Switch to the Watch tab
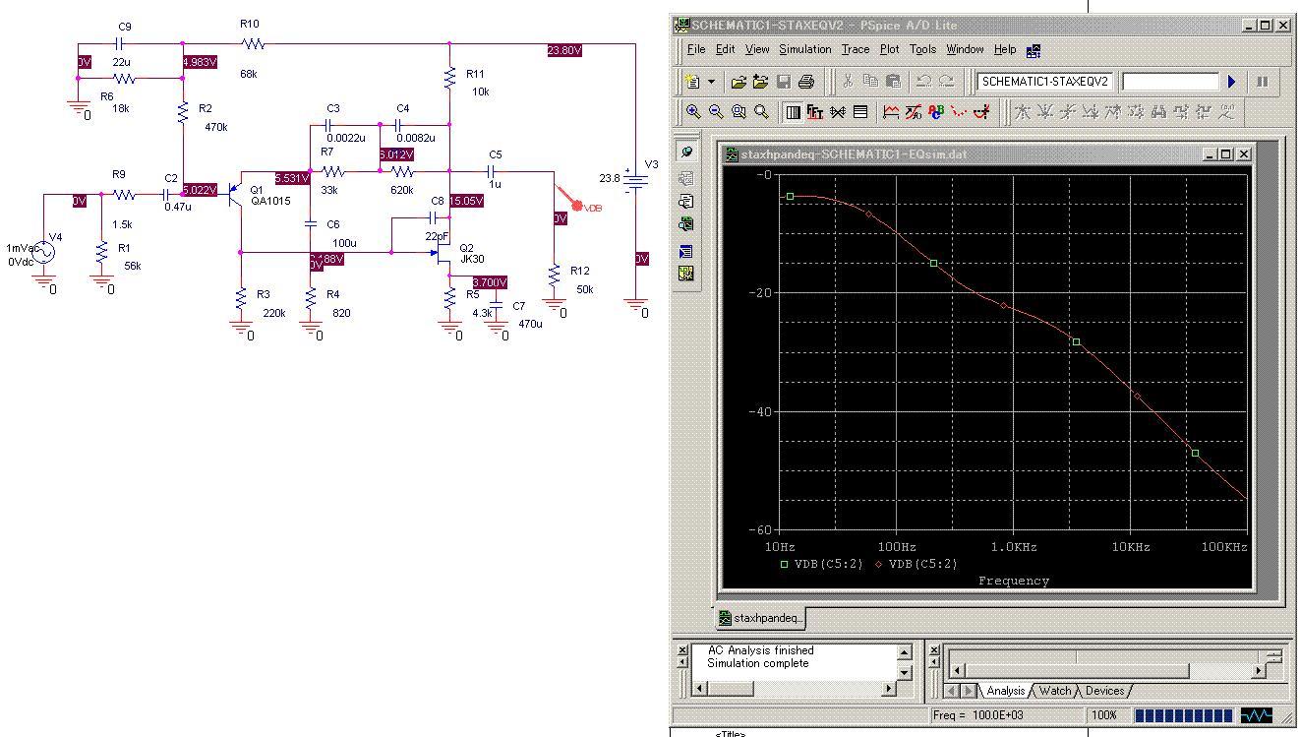Screen dimensions: 1300x737 pos(1054,691)
